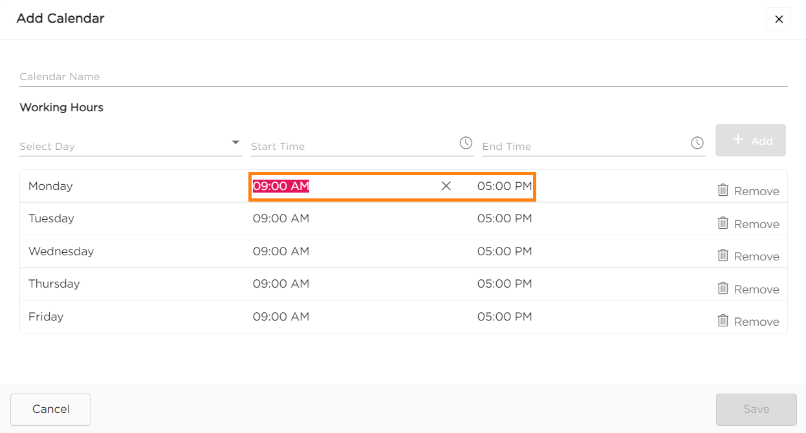
Task: Click into the End Time input field
Action: tap(583, 146)
